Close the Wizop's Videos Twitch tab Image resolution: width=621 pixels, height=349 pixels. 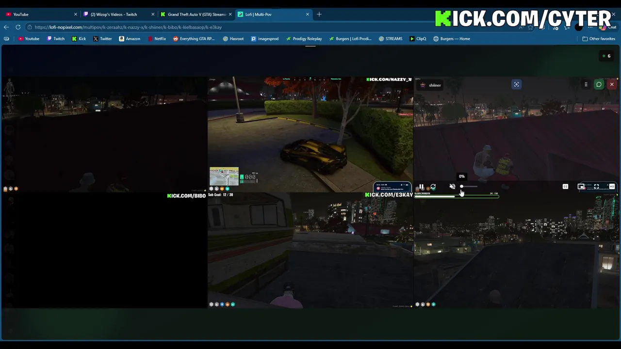coord(153,14)
